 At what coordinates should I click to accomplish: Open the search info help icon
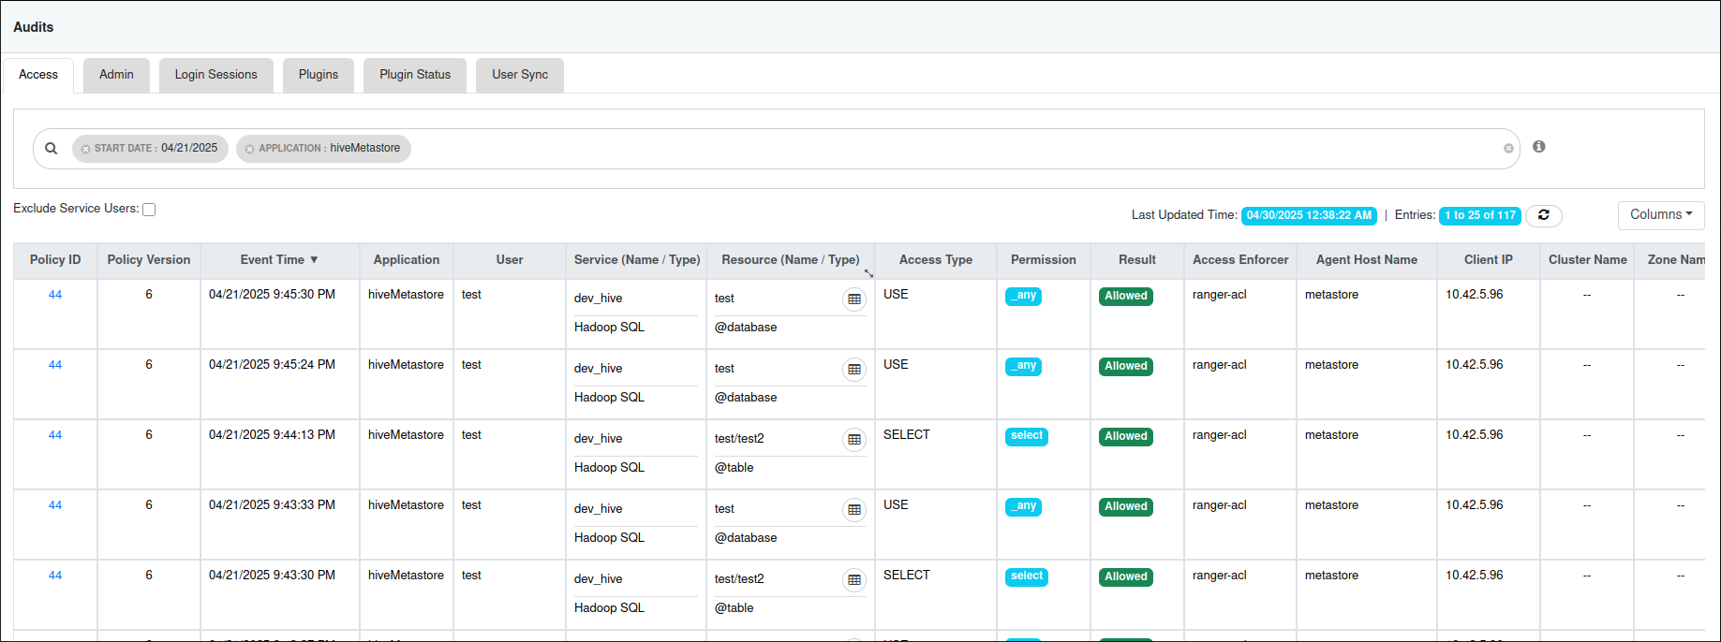pos(1538,147)
